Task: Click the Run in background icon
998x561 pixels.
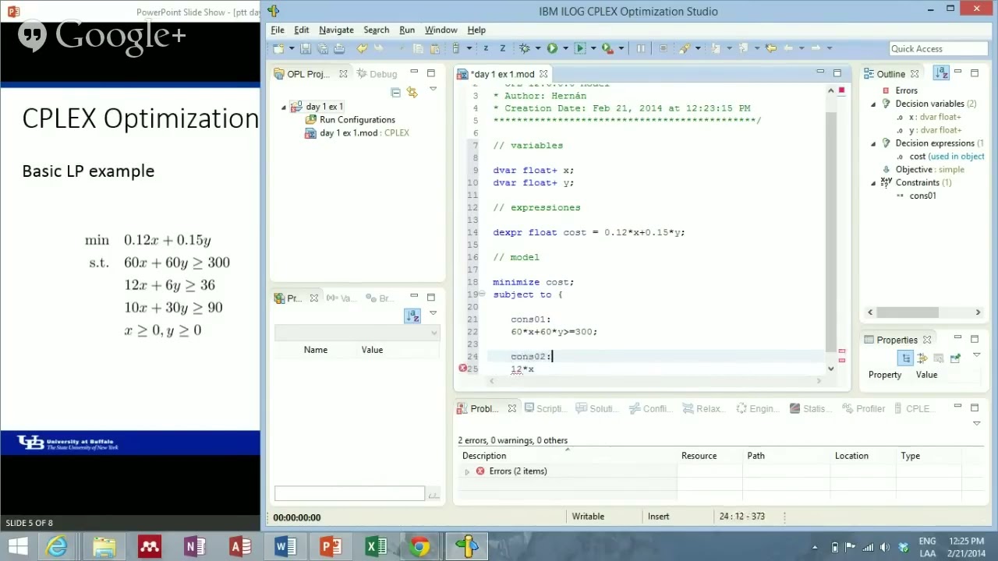Action: coord(581,48)
